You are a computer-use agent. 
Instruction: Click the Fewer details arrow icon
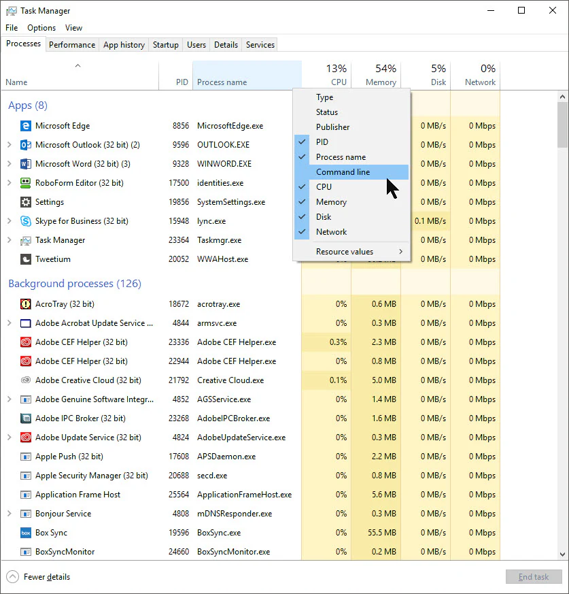(x=12, y=577)
